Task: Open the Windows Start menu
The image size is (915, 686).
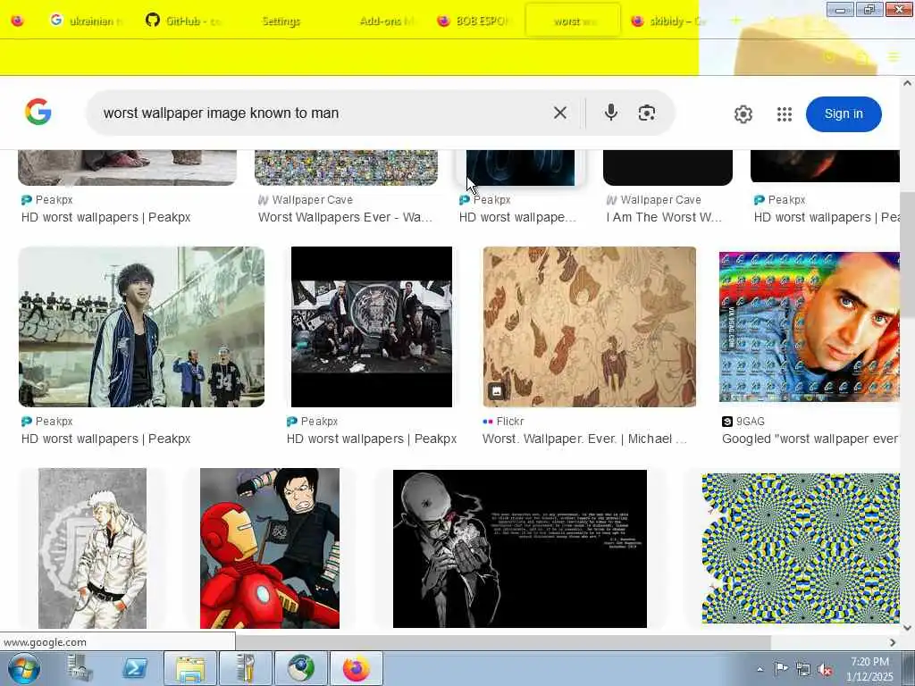Action: 24,668
